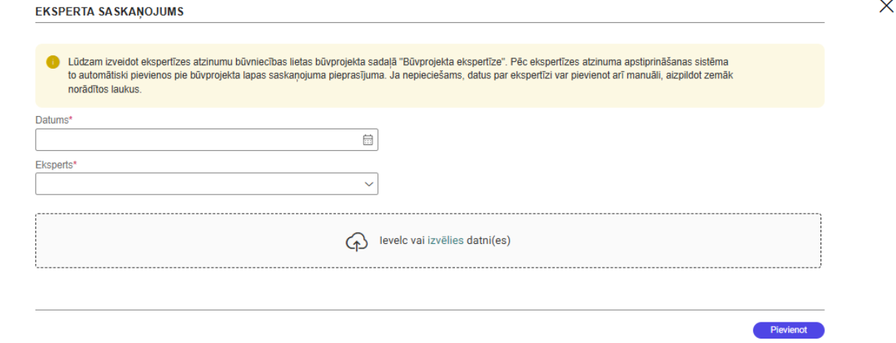Click the yellow info icon in the notice
The width and height of the screenshot is (896, 343).
click(49, 62)
